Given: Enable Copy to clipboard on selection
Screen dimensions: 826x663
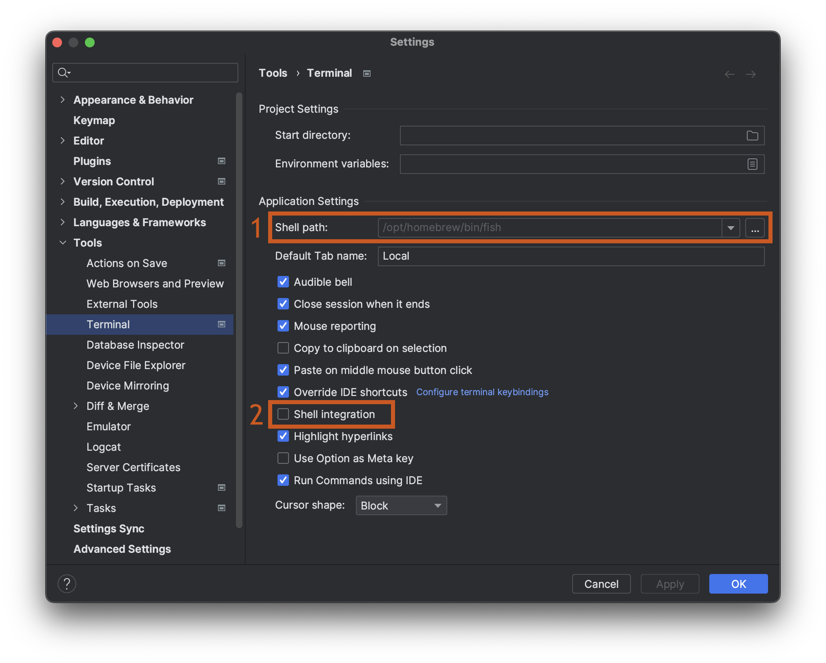Looking at the screenshot, I should click(283, 348).
